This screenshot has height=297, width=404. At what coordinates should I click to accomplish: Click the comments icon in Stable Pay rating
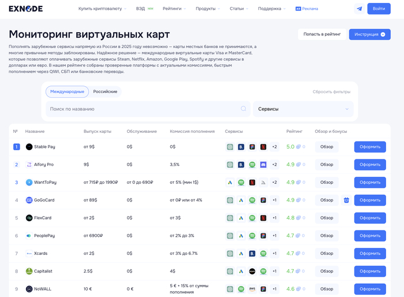(298, 147)
